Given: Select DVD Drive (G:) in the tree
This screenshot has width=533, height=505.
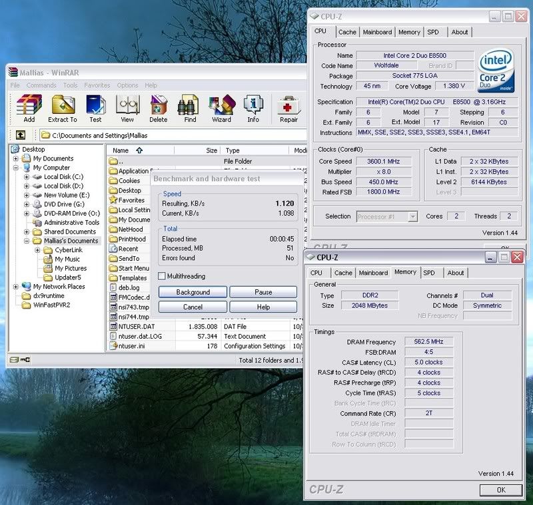Looking at the screenshot, I should point(63,204).
